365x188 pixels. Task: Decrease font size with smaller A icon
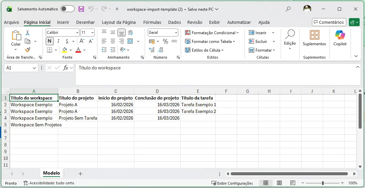[x=91, y=41]
